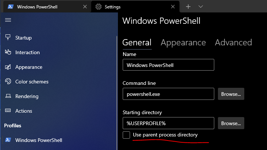Click the sidebar vertical scrollbar
This screenshot has height=150, width=267.
point(116,93)
